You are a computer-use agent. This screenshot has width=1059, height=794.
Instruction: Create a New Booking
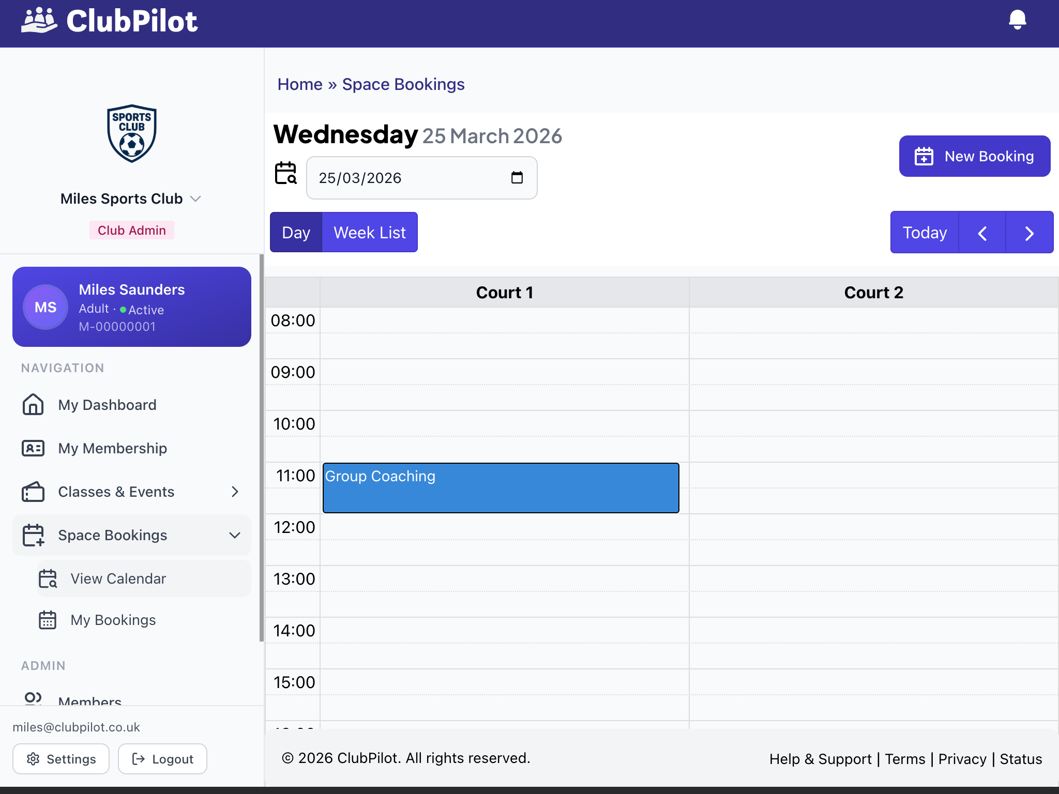click(x=974, y=156)
